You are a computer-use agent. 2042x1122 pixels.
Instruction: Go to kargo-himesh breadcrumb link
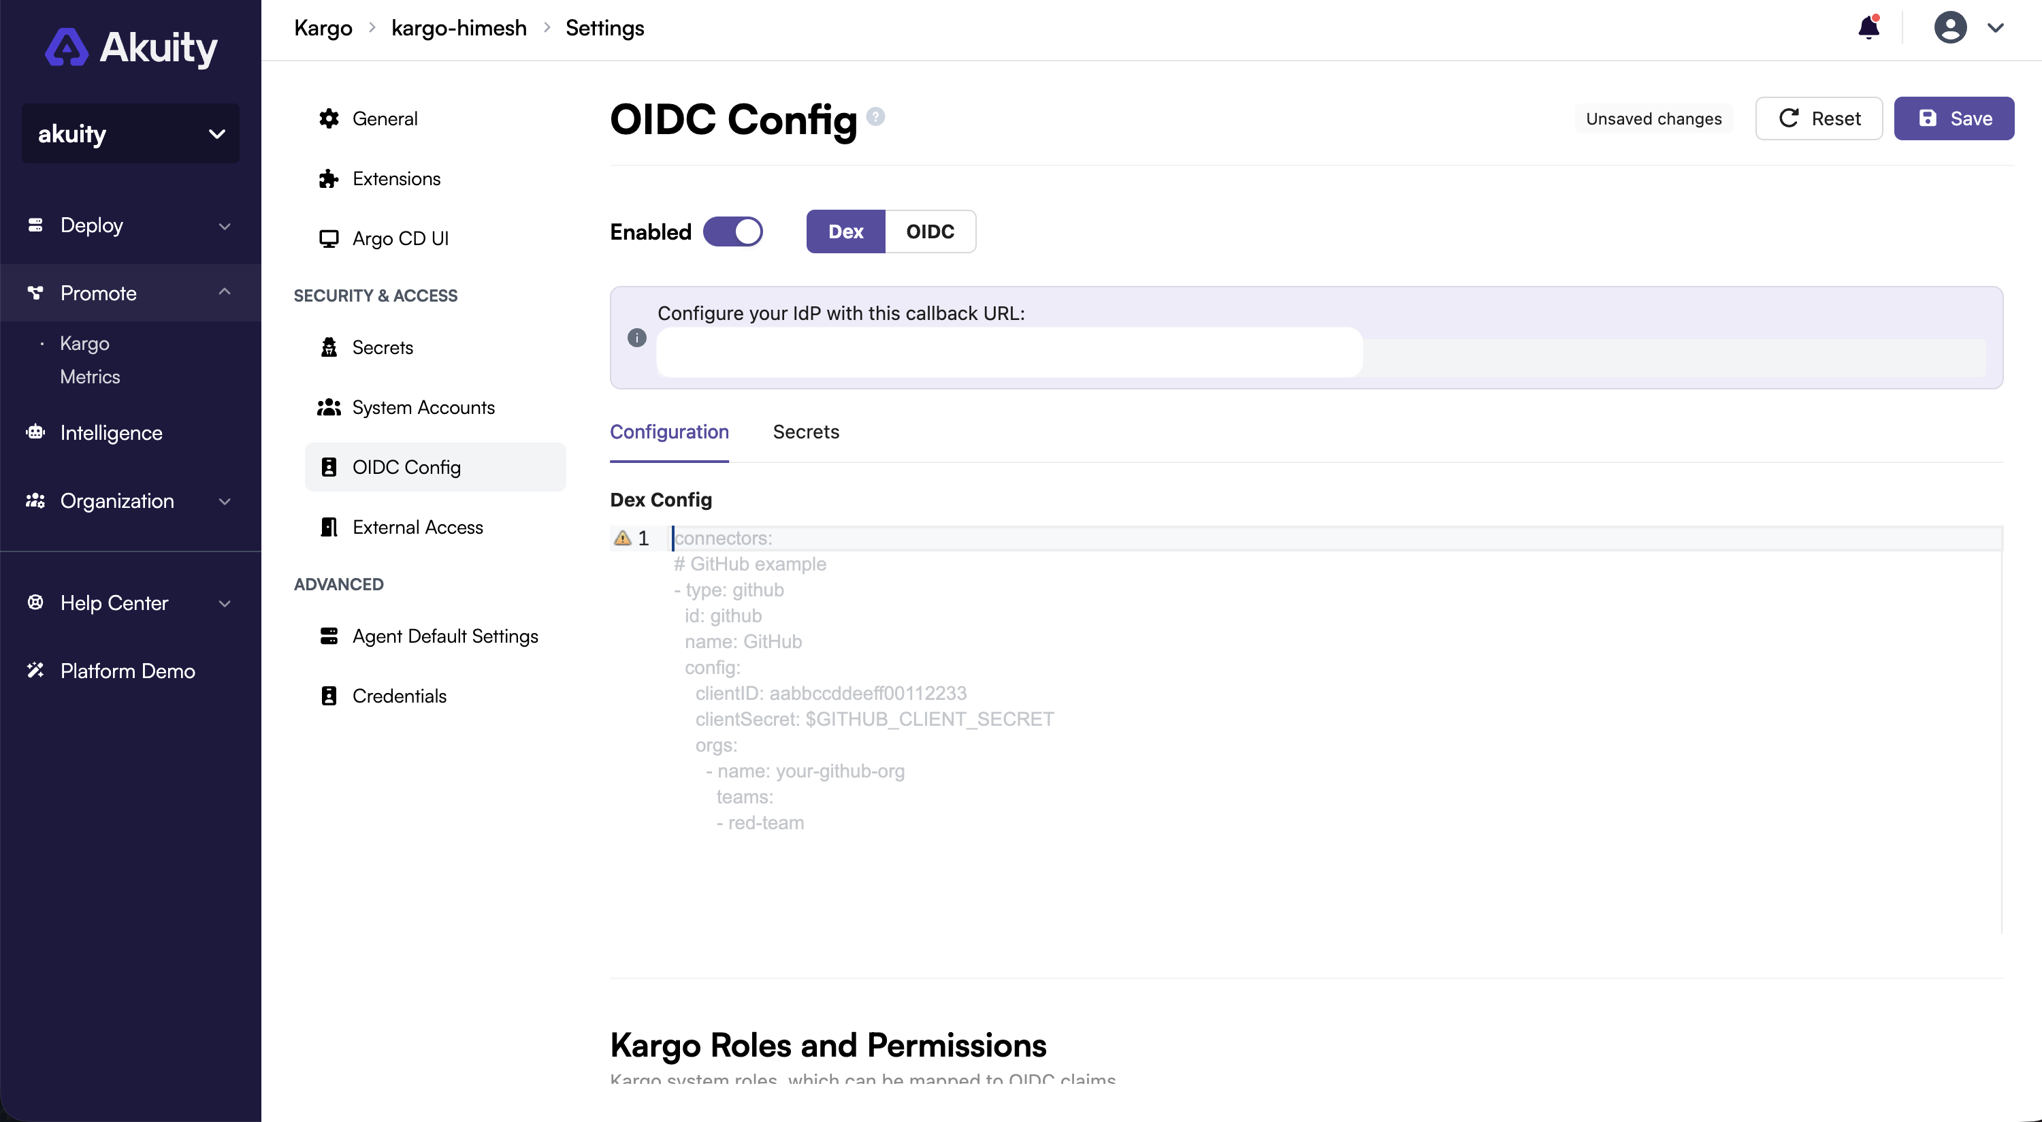click(x=459, y=28)
